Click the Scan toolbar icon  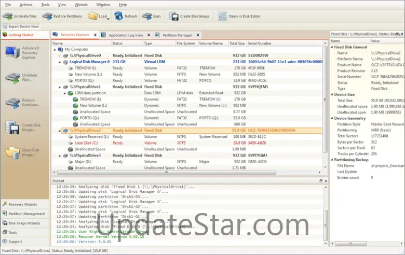146,16
